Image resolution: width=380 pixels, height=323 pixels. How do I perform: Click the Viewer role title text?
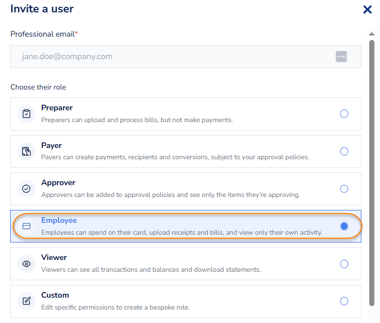click(54, 258)
